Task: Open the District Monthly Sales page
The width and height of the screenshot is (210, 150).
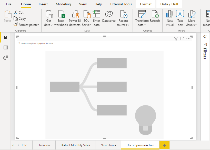Action: tap(75, 145)
